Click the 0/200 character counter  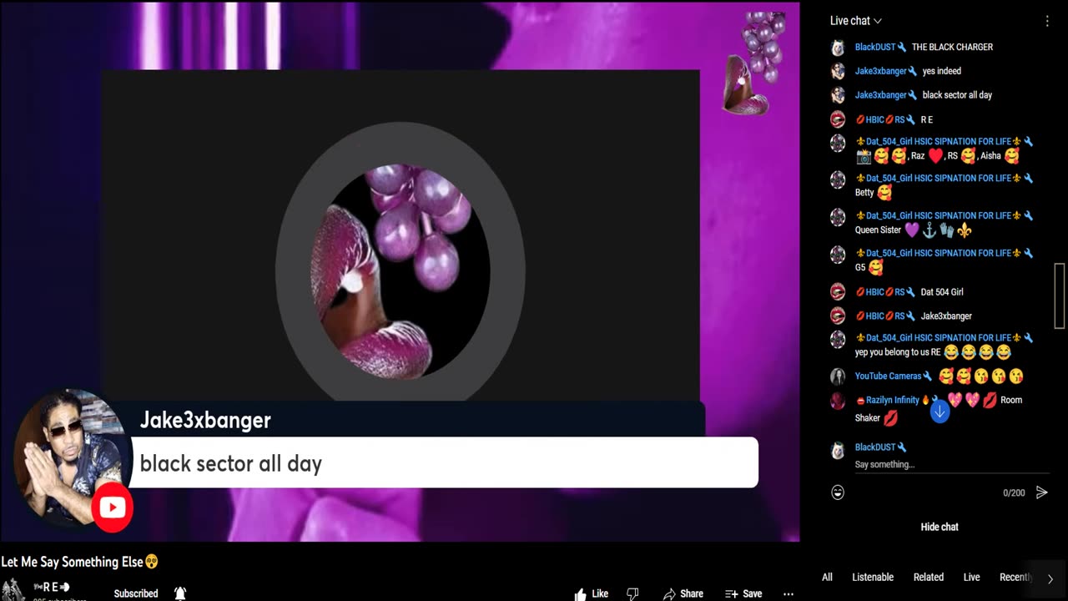(1014, 493)
